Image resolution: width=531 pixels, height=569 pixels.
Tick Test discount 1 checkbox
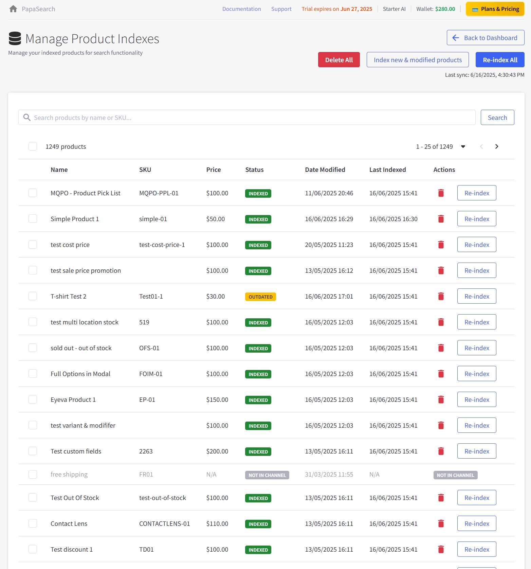[x=33, y=549]
